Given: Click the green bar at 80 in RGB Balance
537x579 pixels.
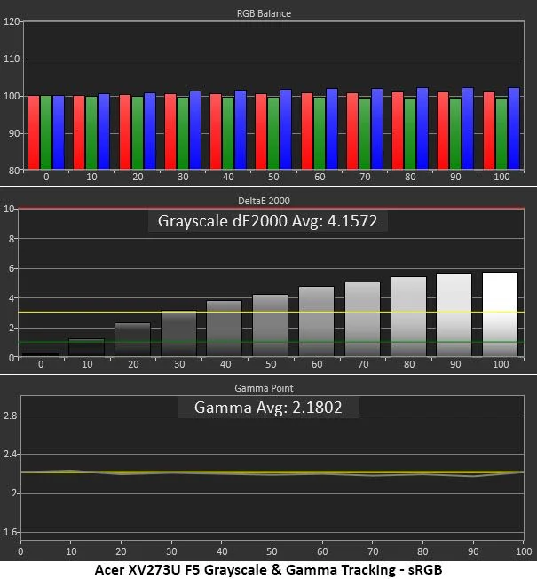Looking at the screenshot, I should pos(410,133).
